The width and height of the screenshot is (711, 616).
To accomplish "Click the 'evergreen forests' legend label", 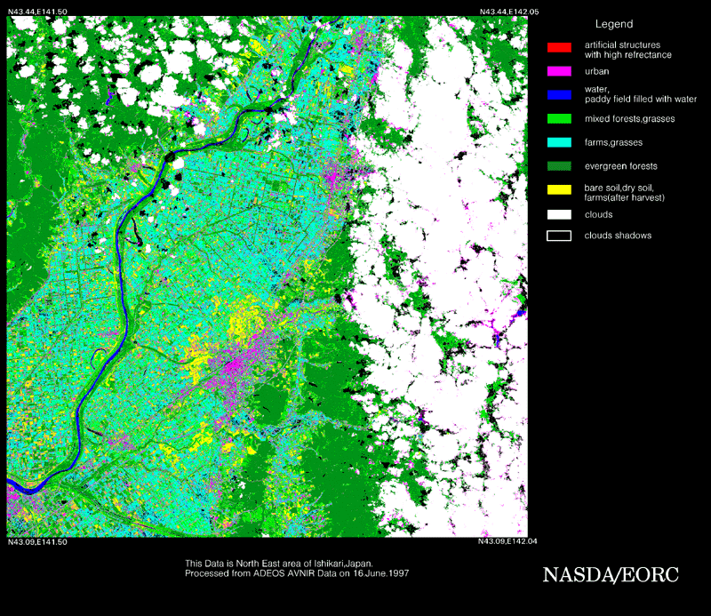I will (620, 166).
